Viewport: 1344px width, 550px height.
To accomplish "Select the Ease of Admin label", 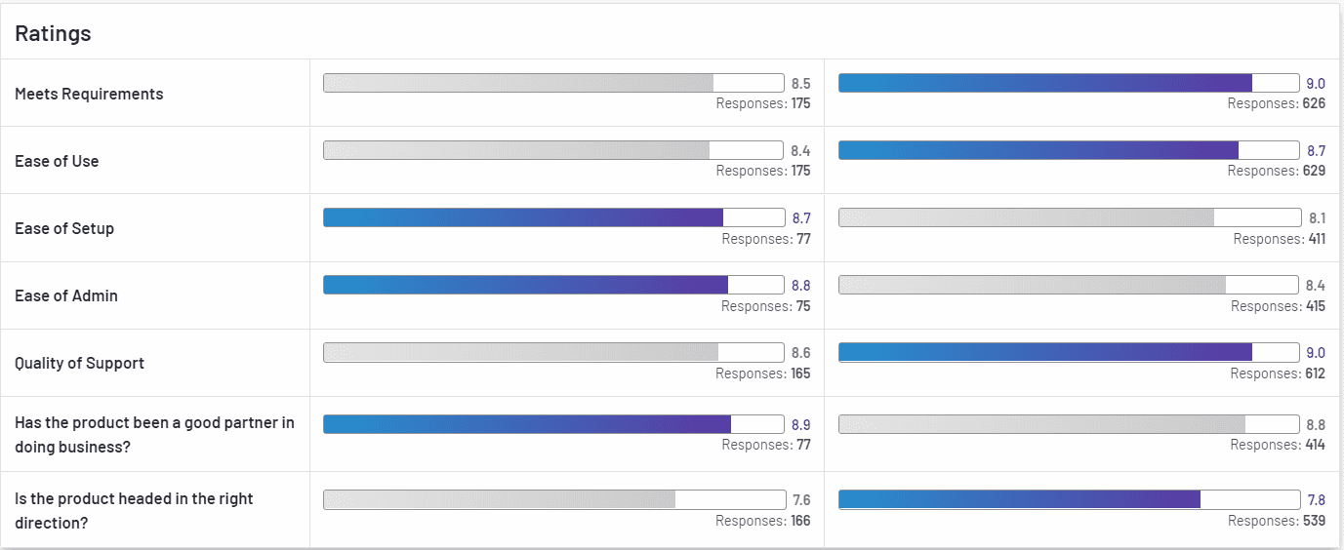I will point(66,296).
